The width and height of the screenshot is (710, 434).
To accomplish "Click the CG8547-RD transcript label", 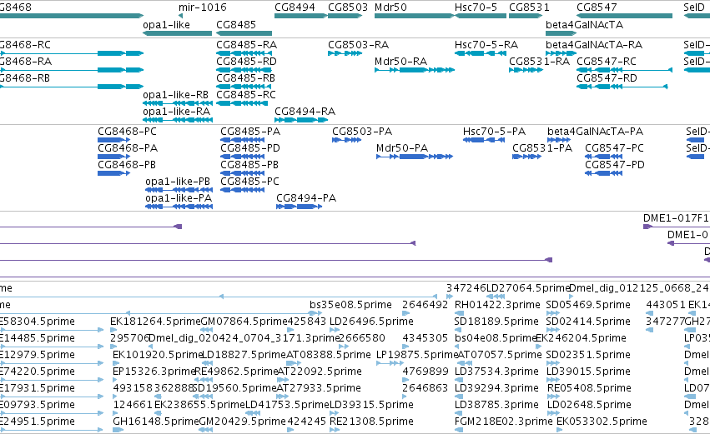I will 607,78.
